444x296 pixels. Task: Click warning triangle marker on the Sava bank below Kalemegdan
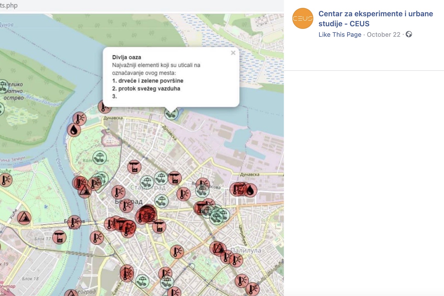pos(85,191)
